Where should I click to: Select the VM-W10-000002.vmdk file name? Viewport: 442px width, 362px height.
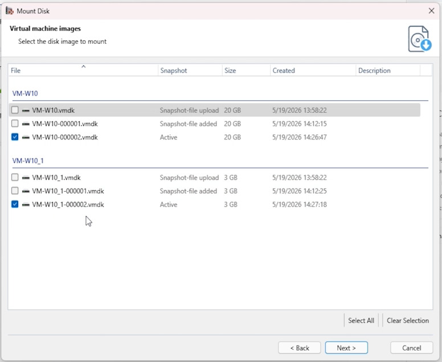pos(65,138)
